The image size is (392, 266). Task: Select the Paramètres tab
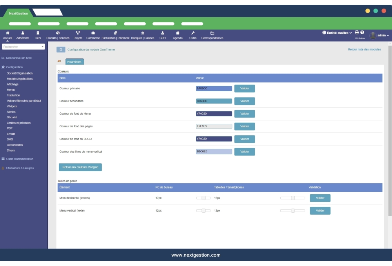74,62
